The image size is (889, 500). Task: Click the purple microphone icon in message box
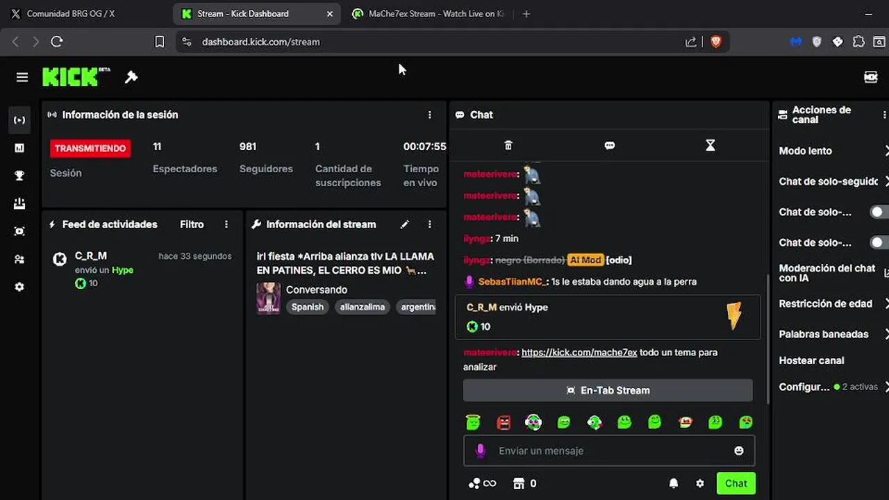[480, 451]
